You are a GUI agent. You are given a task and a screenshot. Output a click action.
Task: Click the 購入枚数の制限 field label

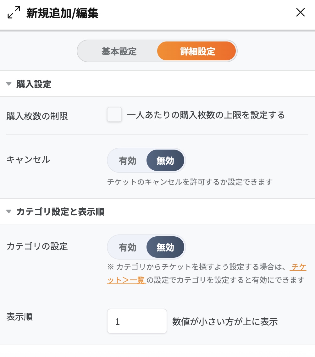[x=37, y=116]
